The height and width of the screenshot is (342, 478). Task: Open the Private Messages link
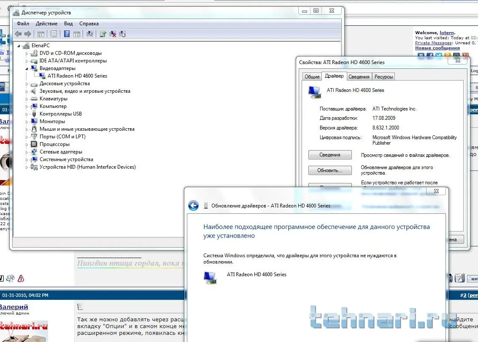pos(433,43)
